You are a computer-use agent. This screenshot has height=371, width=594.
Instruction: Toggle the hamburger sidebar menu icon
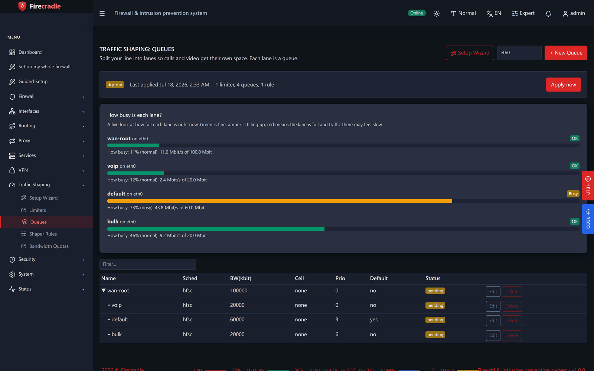click(x=102, y=13)
